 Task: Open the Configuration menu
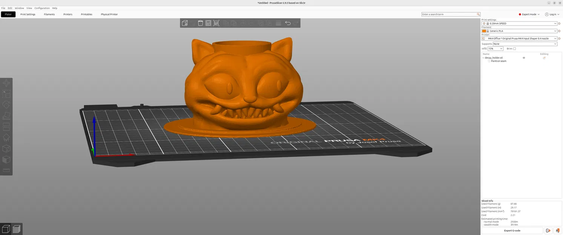[42, 8]
